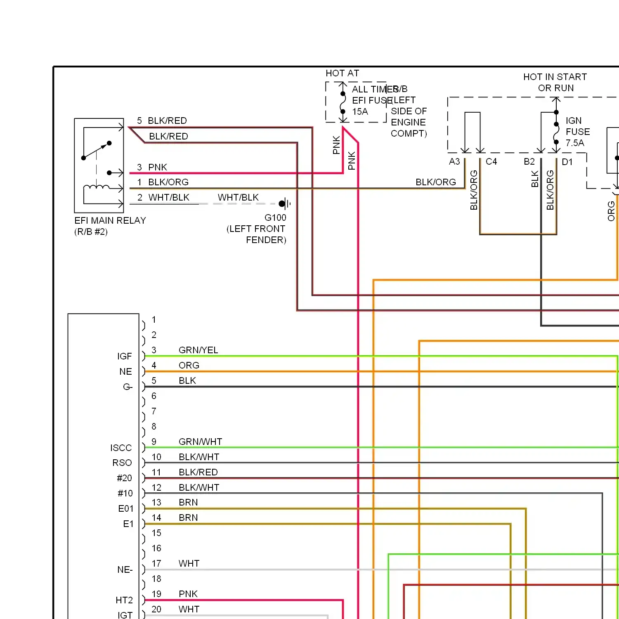Click pin number 15 on the ECM connector
The image size is (619, 619).
(156, 533)
